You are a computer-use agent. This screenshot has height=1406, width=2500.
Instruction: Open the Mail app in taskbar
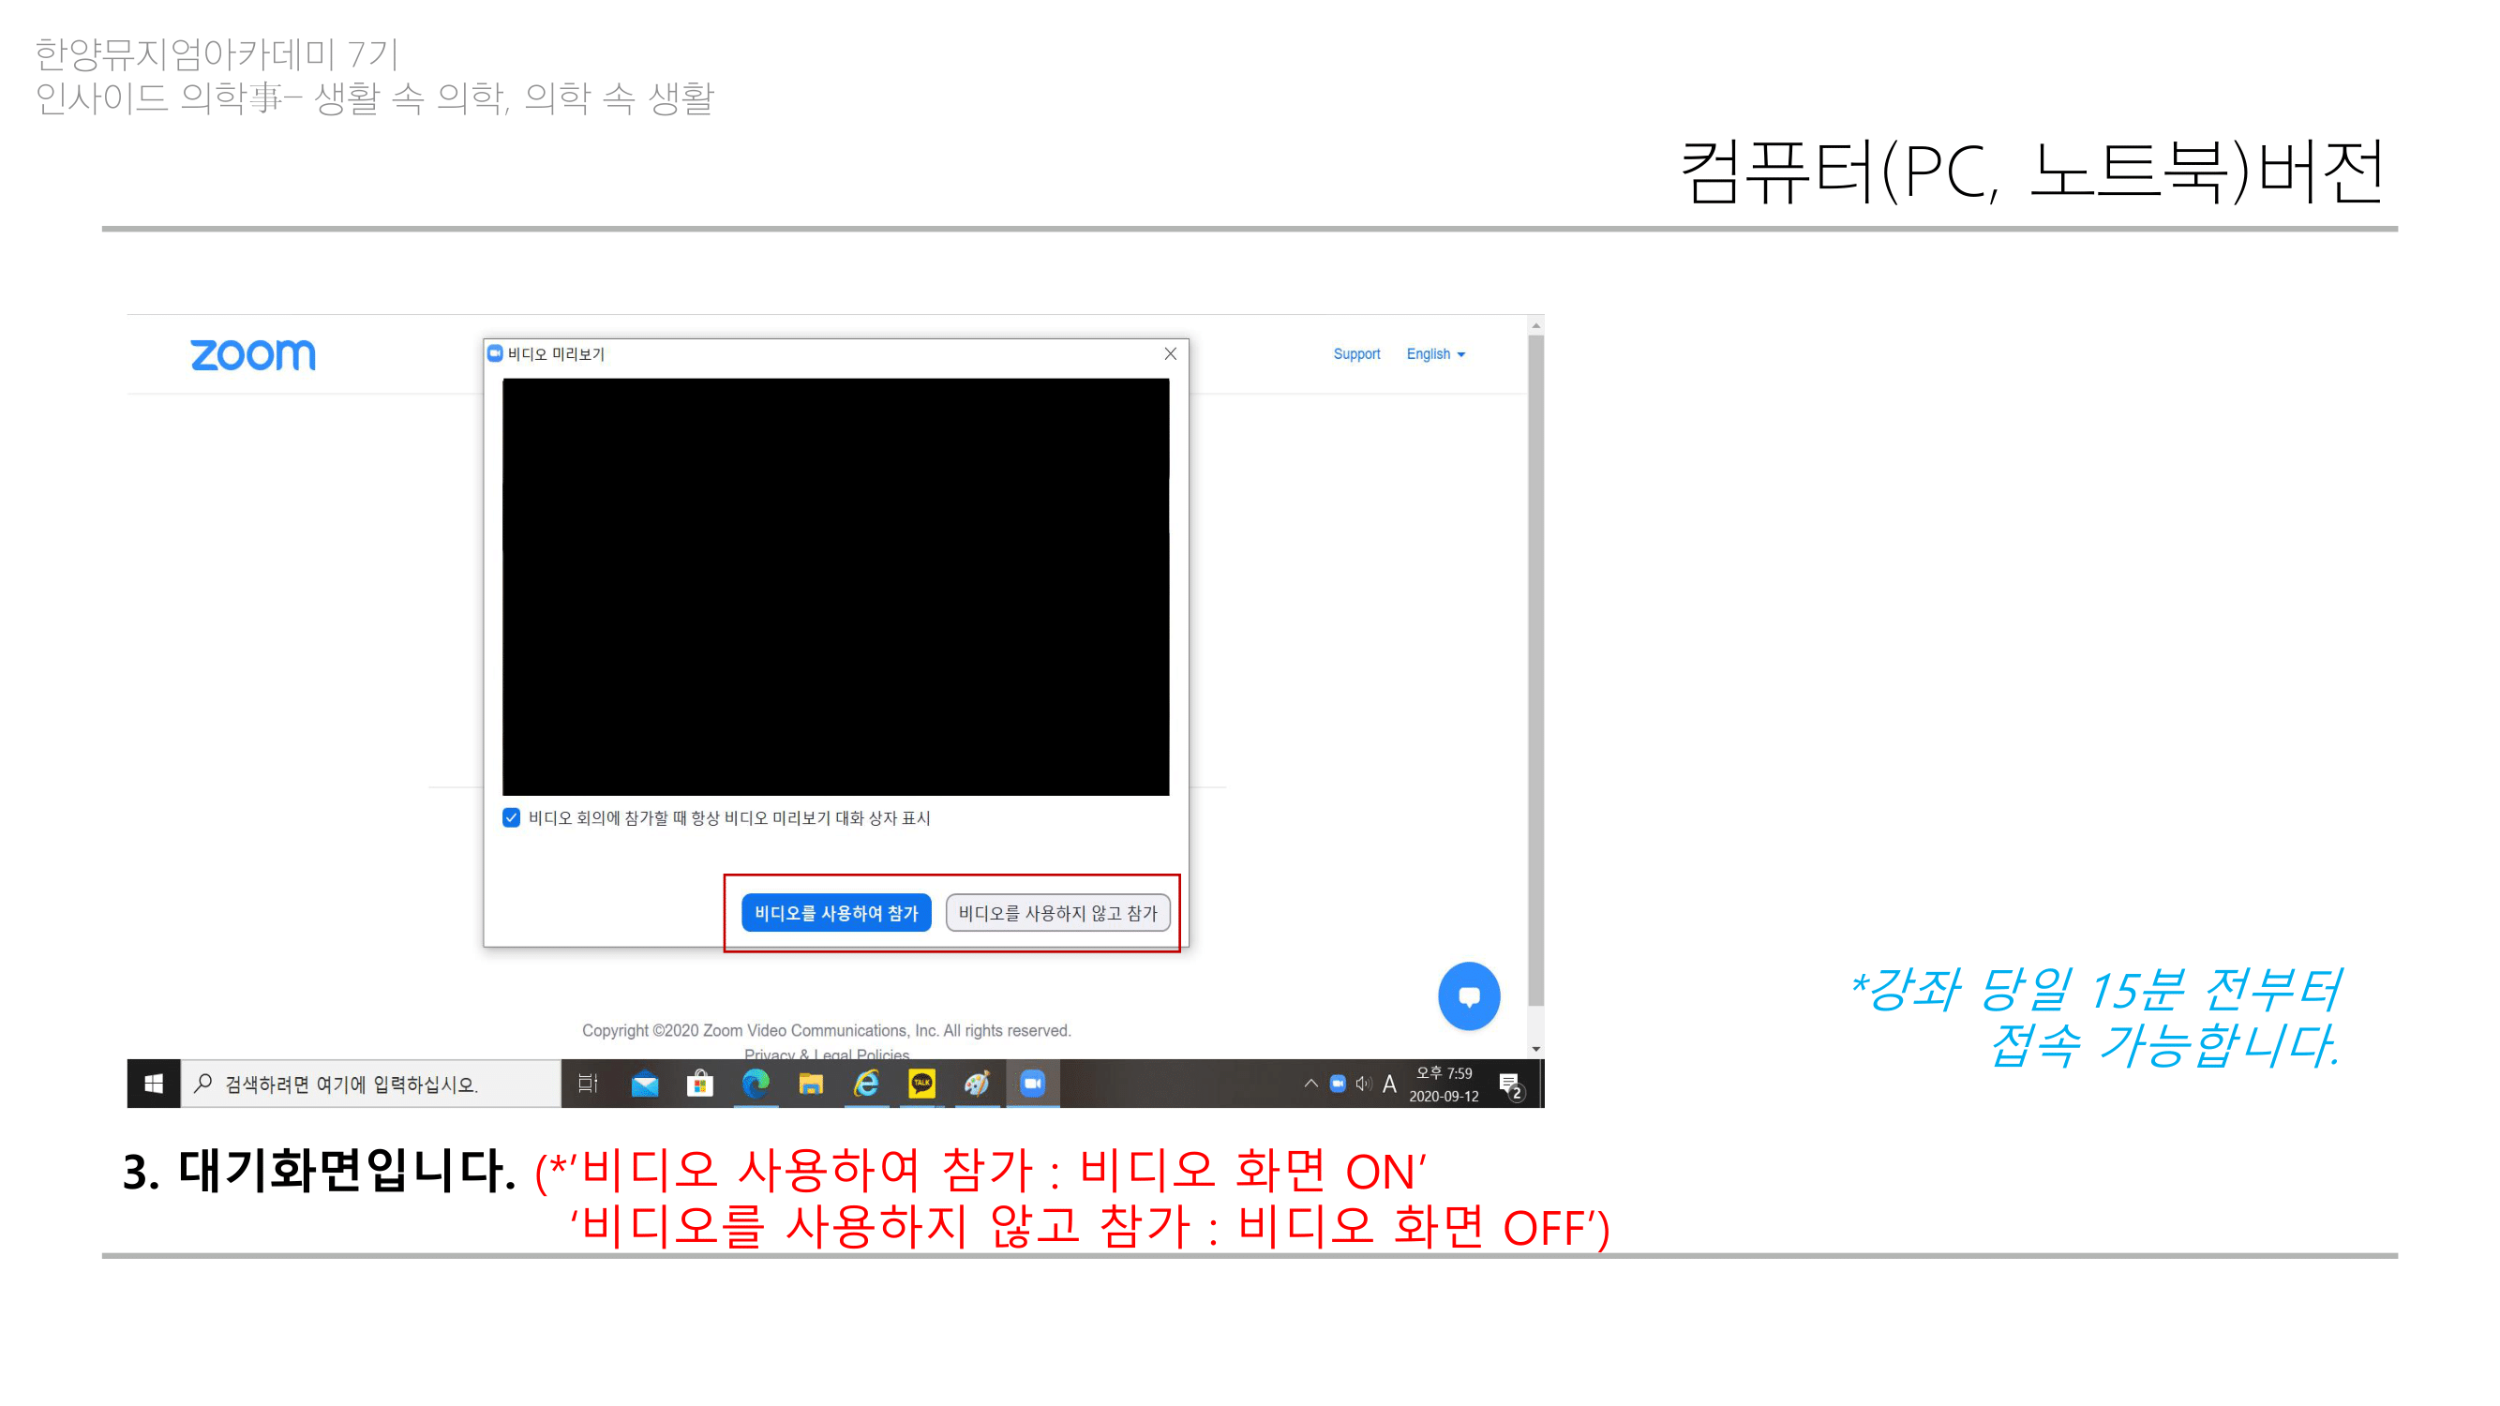tap(644, 1084)
